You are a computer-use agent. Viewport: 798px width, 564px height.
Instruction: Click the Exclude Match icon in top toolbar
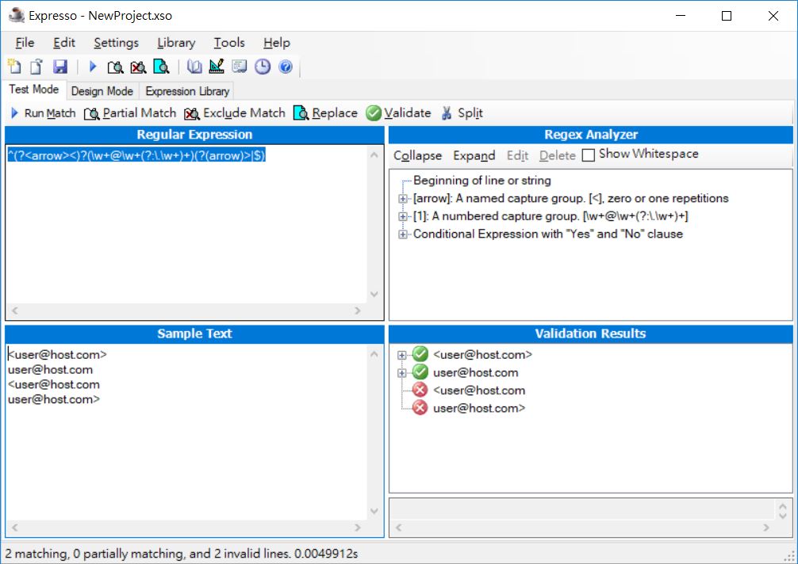(139, 67)
